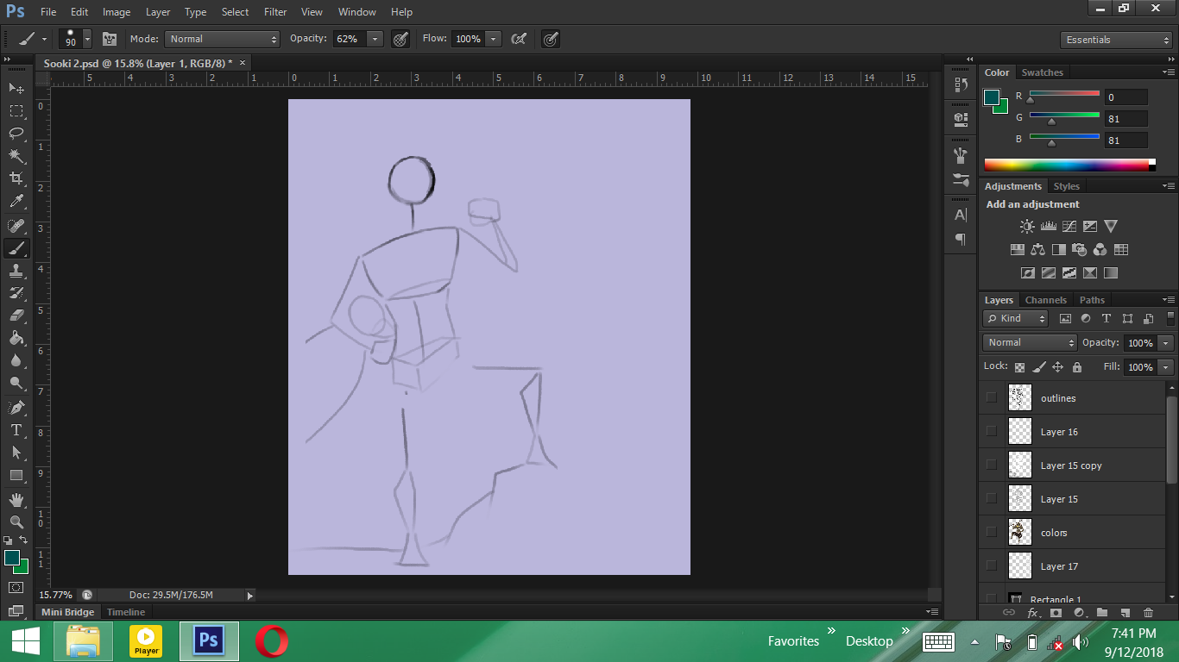1179x662 pixels.
Task: Open the Filter menu
Action: pos(275,12)
